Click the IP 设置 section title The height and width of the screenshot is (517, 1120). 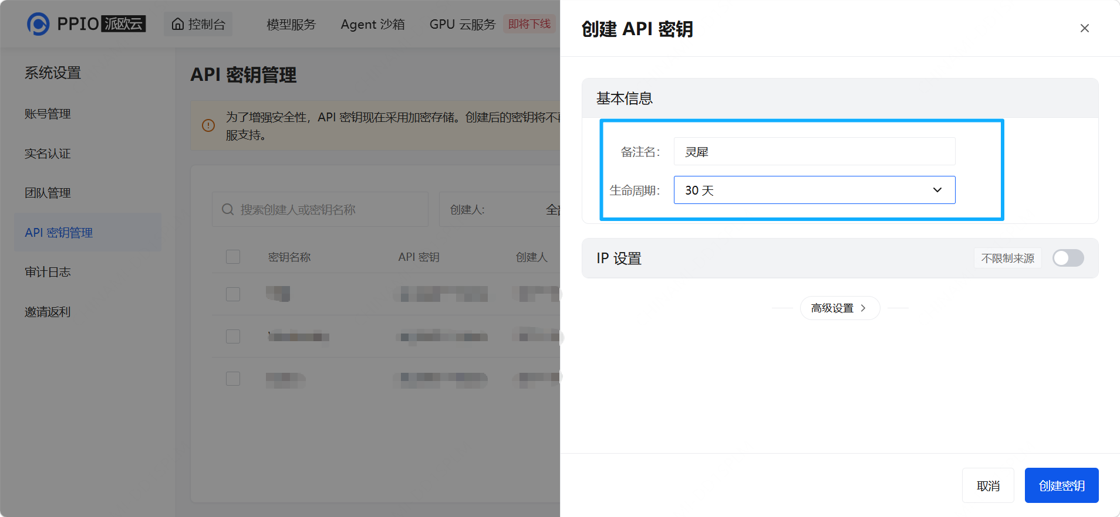[619, 258]
